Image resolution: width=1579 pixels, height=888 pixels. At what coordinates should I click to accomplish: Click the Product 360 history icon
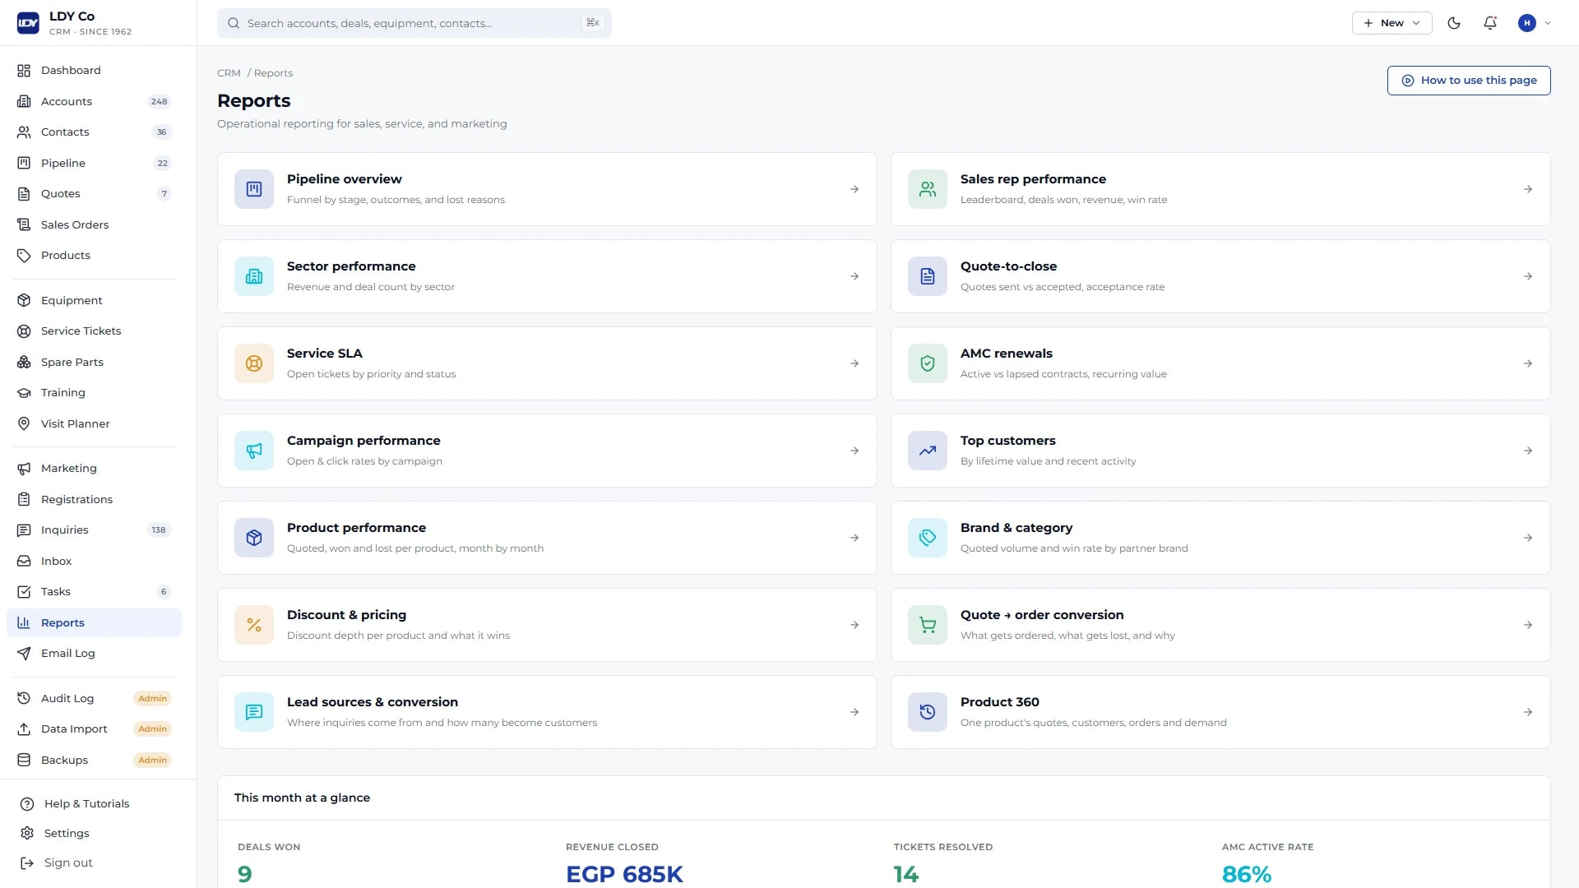(928, 712)
